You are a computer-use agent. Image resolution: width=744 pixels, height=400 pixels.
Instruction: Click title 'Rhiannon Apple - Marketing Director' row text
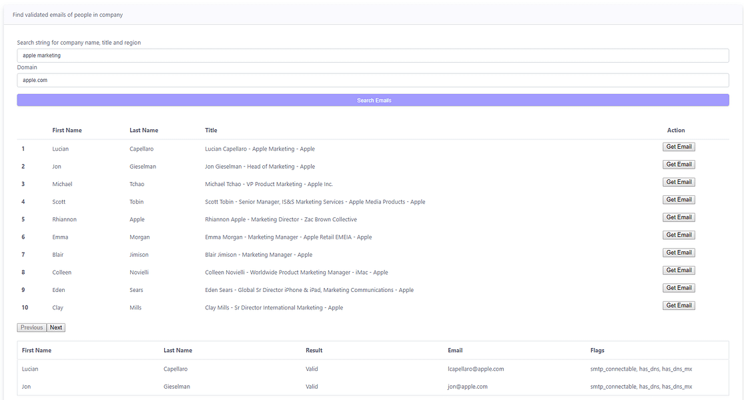click(281, 219)
